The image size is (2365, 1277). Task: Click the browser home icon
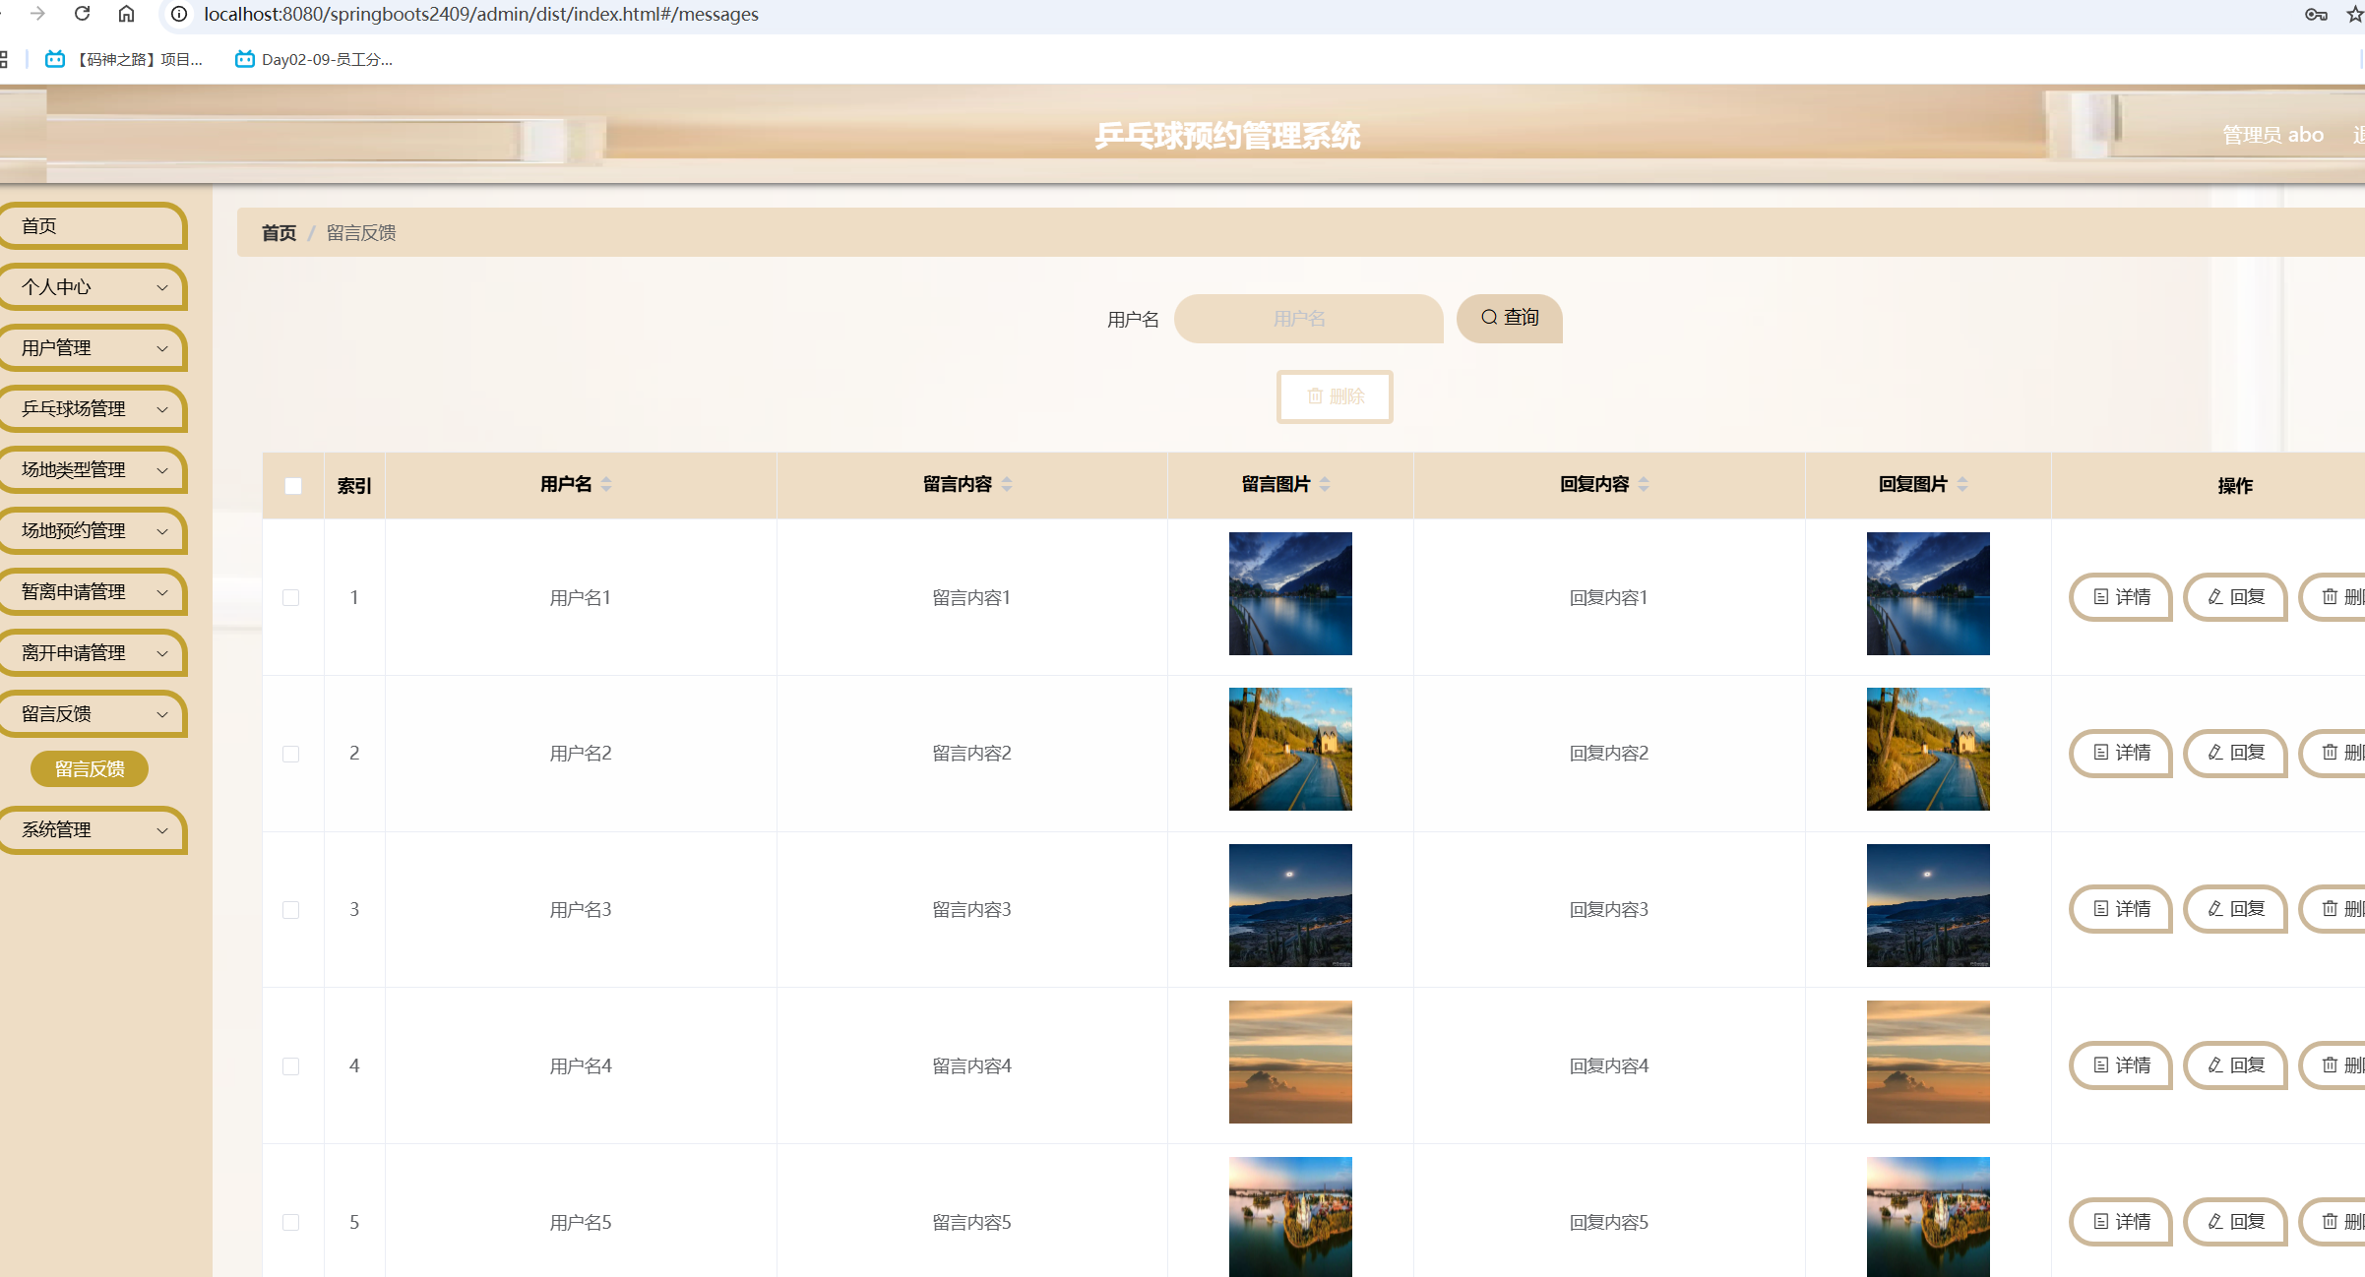point(126,14)
